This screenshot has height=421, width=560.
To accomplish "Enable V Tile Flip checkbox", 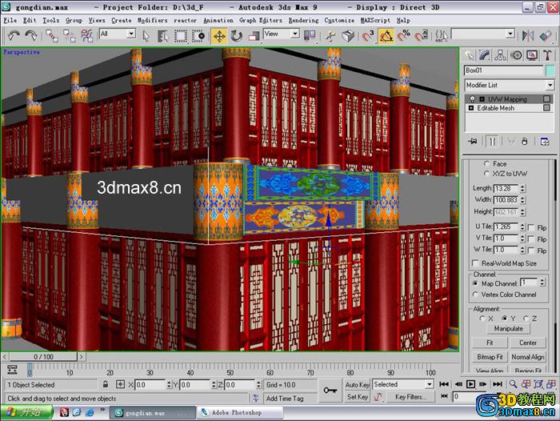I will (x=531, y=239).
